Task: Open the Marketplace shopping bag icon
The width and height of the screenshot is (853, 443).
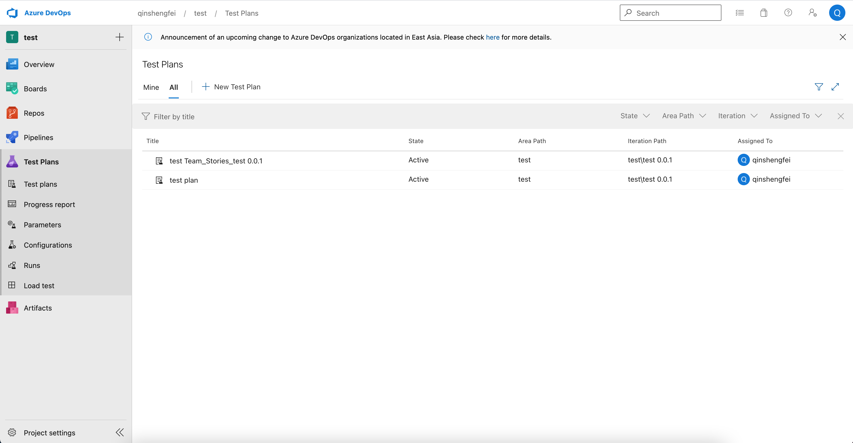Action: point(764,13)
